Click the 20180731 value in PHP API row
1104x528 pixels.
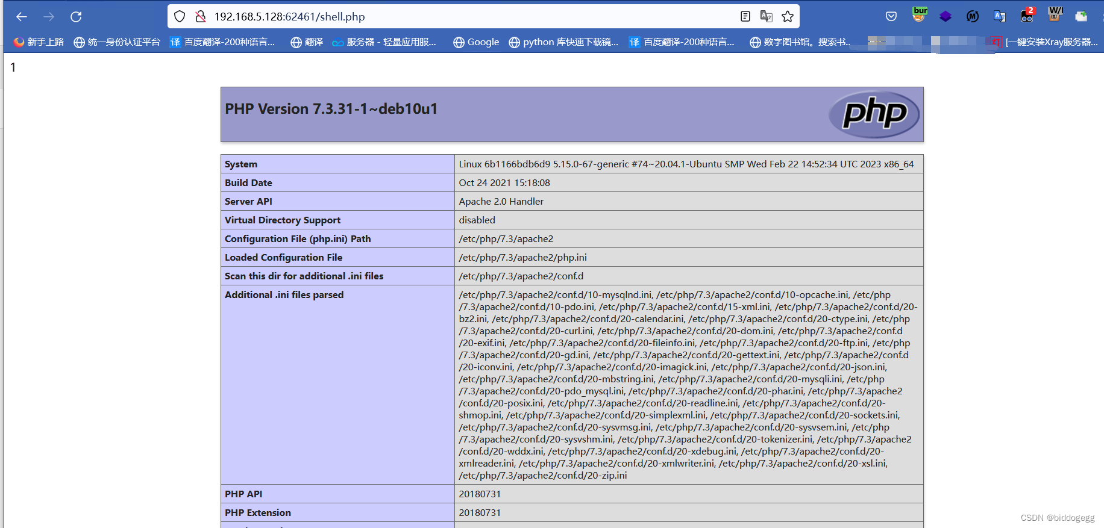pyautogui.click(x=480, y=494)
